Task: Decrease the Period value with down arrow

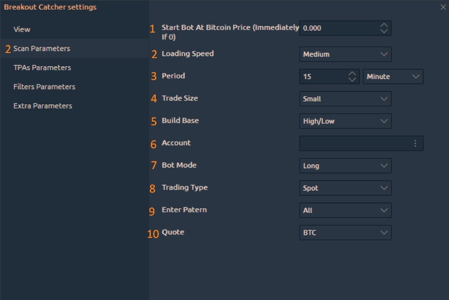Action: (x=352, y=79)
